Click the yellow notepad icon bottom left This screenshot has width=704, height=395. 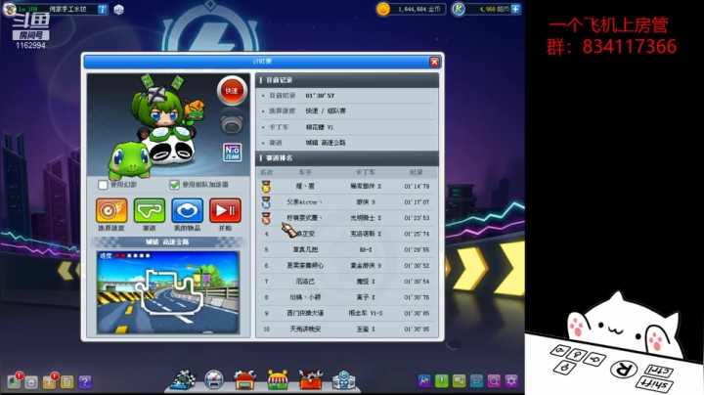(66, 382)
